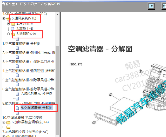
Task: Expand the 8.内部装饰(INT) node
Action: tap(4, 136)
